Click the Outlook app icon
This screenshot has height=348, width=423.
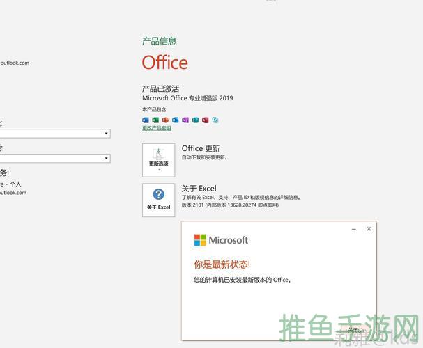pos(176,120)
